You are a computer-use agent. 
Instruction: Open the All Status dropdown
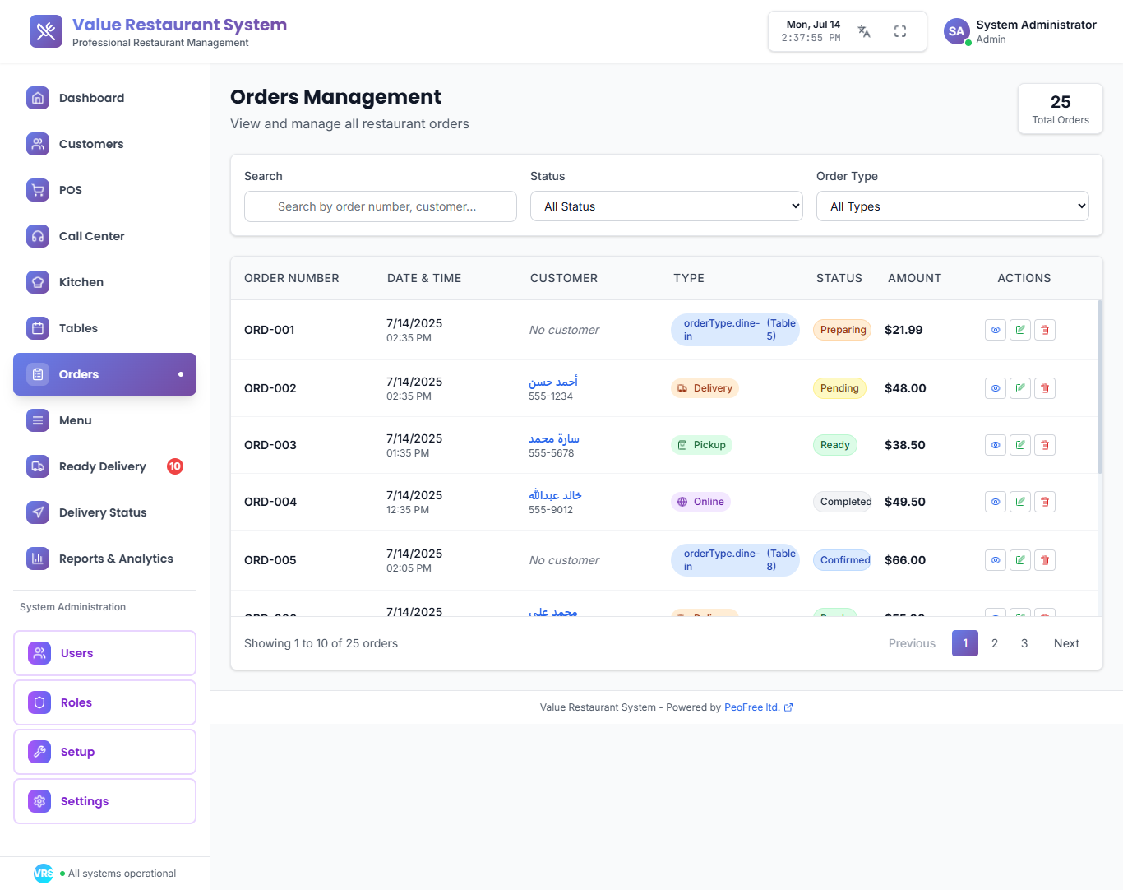tap(666, 206)
